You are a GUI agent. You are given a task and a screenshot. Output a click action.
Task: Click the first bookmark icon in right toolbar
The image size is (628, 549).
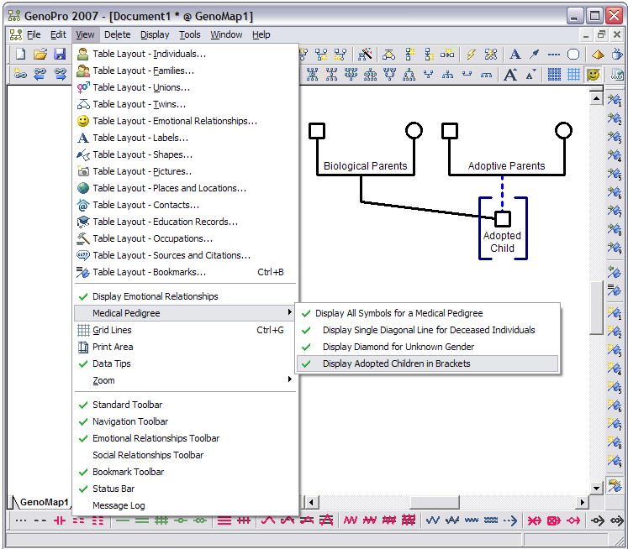[615, 101]
